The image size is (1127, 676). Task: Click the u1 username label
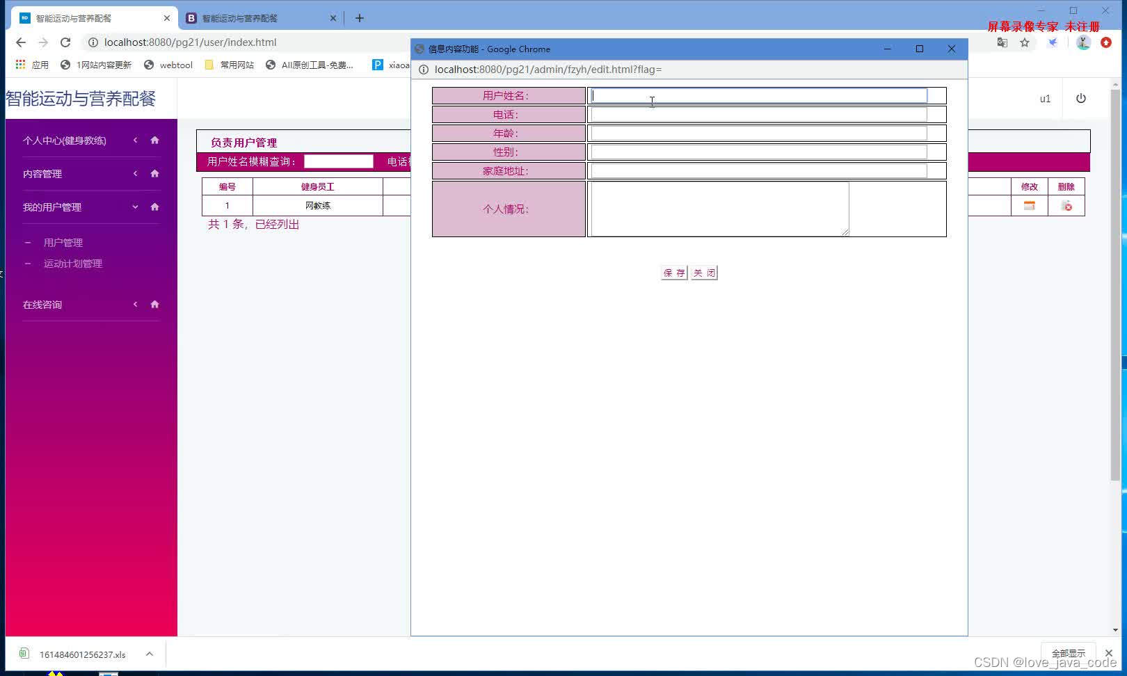click(x=1045, y=99)
